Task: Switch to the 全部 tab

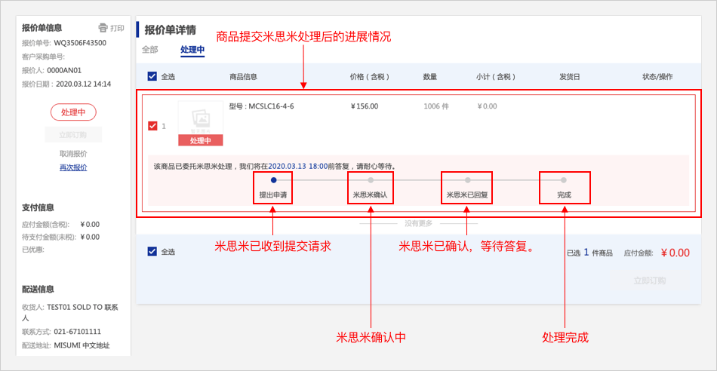Action: [149, 50]
